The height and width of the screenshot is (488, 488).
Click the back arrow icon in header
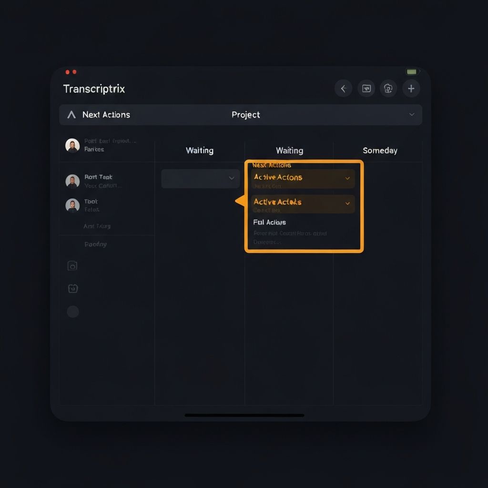click(x=343, y=89)
